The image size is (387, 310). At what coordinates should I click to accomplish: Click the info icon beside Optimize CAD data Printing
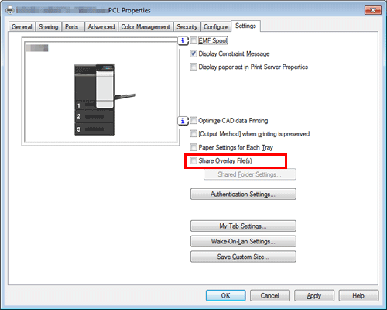[x=183, y=121]
